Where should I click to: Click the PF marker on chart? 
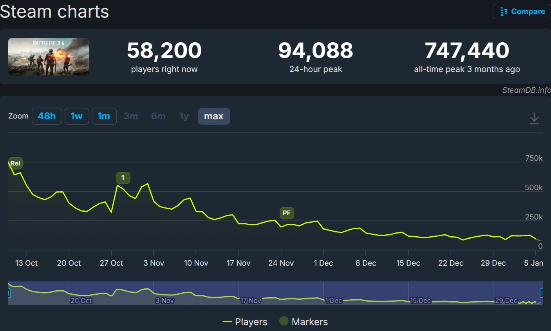287,213
